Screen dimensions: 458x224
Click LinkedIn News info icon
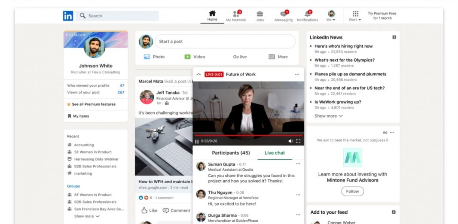point(394,37)
